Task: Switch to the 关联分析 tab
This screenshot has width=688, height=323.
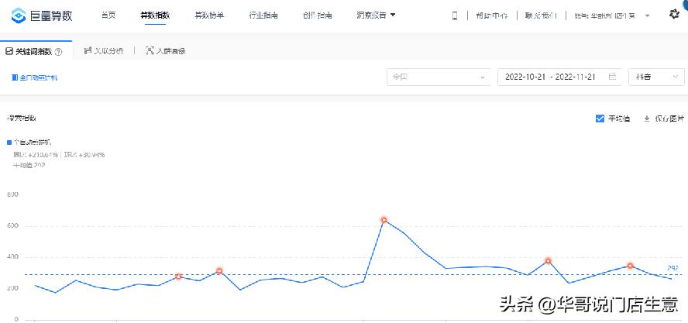Action: [x=104, y=51]
